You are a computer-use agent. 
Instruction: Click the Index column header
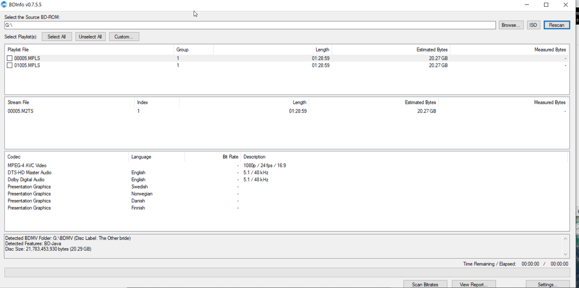pos(157,103)
